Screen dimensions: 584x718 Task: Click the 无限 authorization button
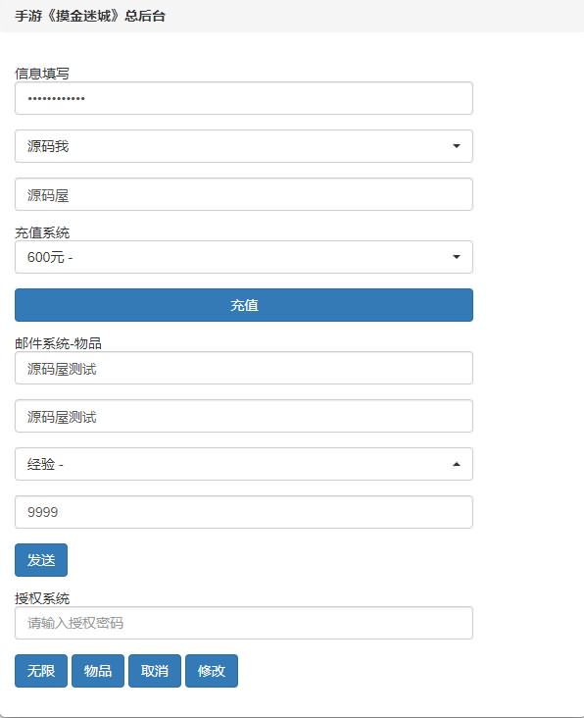41,671
